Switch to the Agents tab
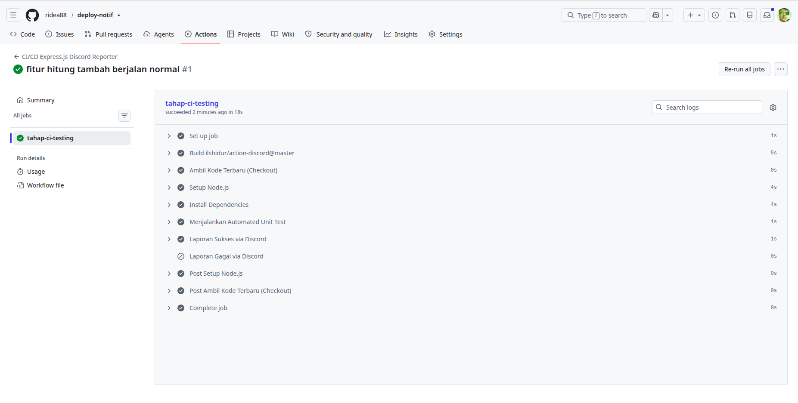This screenshot has width=798, height=403. pyautogui.click(x=159, y=34)
